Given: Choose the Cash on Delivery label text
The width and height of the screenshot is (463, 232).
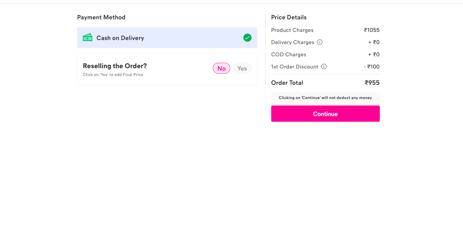Looking at the screenshot, I should (120, 38).
